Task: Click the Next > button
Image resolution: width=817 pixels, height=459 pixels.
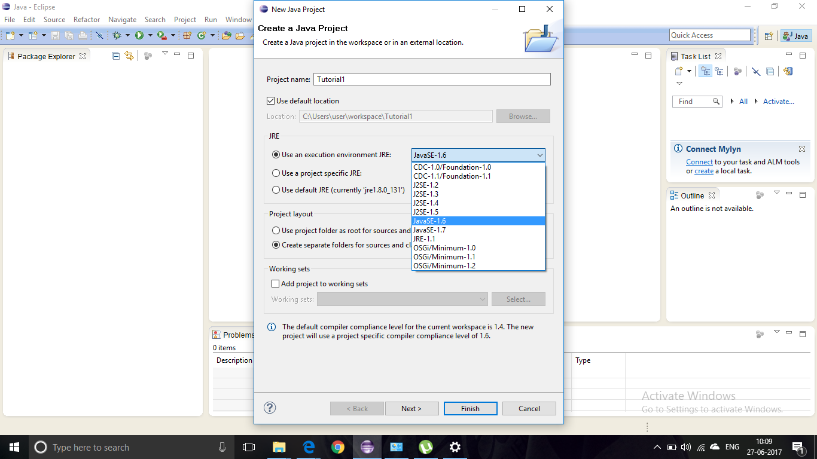Action: pos(411,409)
